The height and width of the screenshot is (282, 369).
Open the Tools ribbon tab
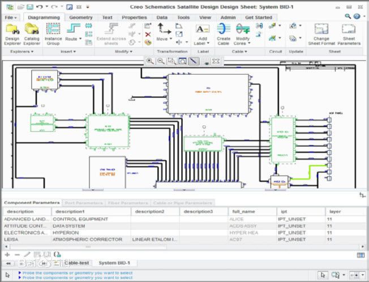[183, 18]
